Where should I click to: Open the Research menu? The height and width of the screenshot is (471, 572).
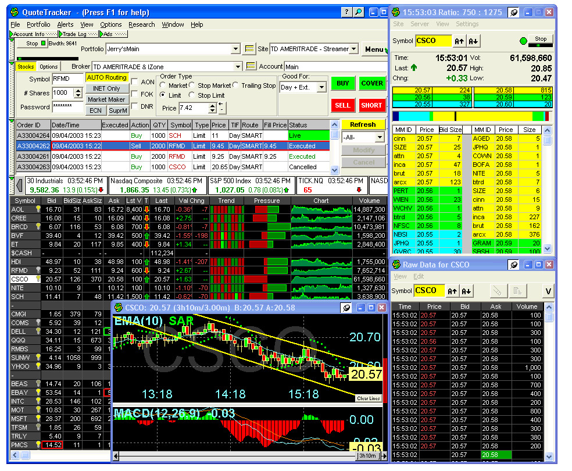point(141,24)
